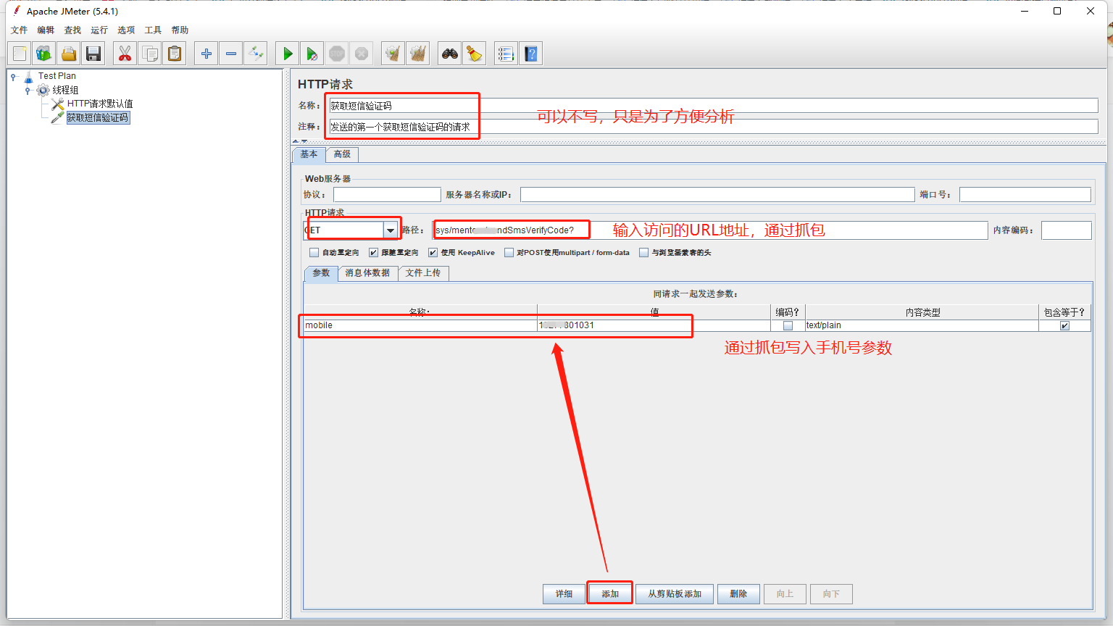Save the test plan with floppy icon
The height and width of the screenshot is (626, 1113).
click(93, 54)
